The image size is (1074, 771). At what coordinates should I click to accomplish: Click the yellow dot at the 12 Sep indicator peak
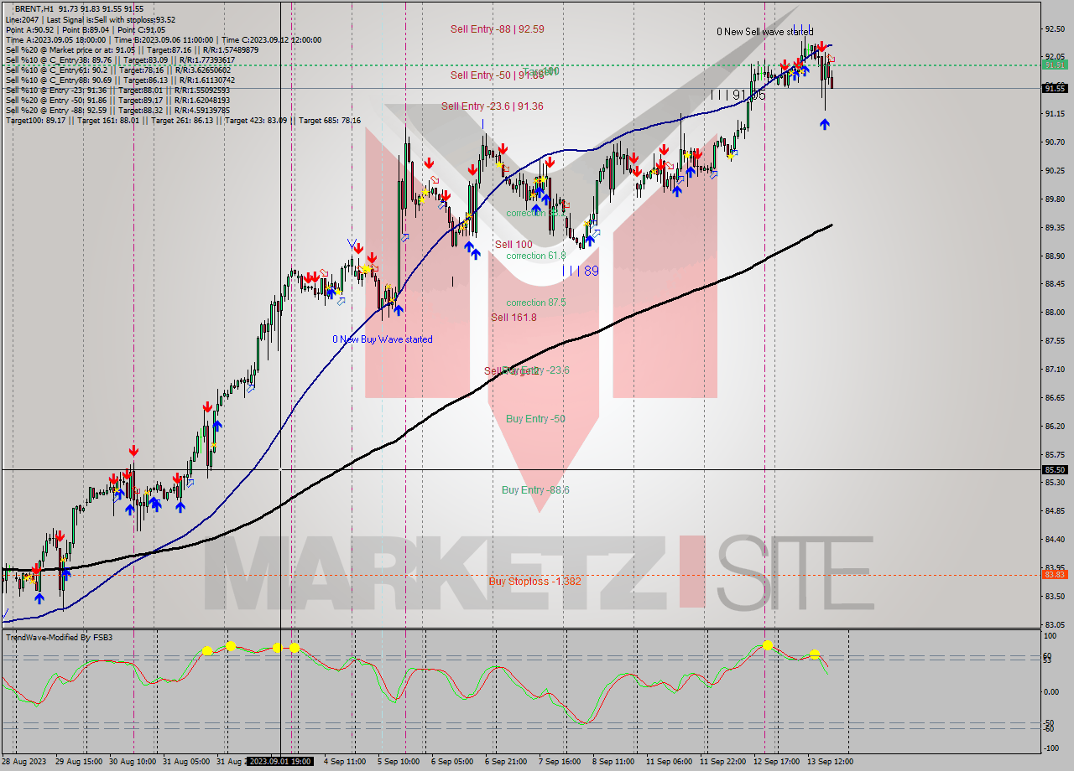coord(767,645)
